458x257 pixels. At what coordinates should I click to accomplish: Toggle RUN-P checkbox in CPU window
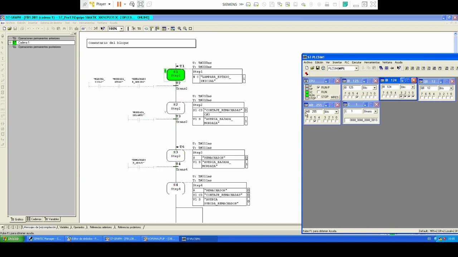tap(318, 87)
